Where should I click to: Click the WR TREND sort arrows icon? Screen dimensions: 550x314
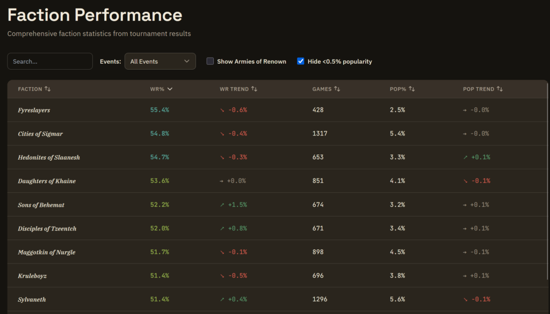point(254,89)
